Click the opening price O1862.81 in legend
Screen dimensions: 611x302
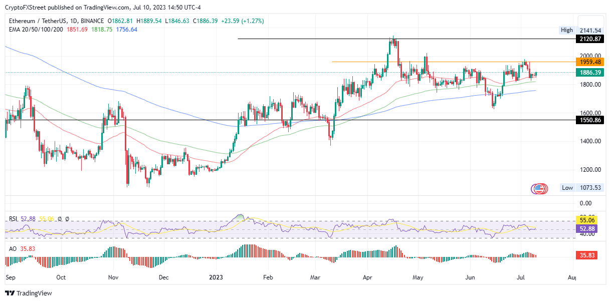tap(119, 21)
